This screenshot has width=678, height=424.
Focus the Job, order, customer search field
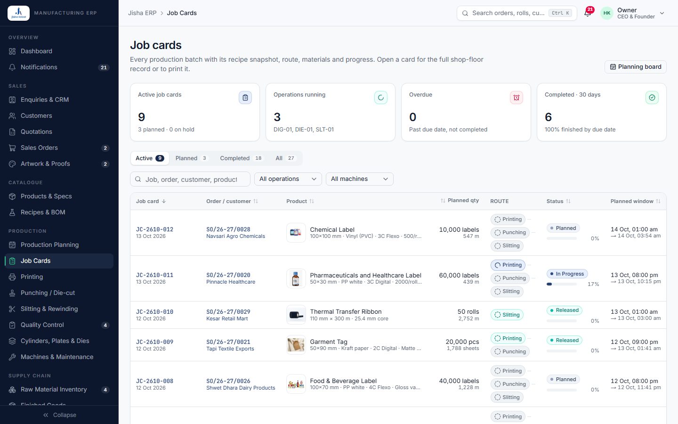pos(190,179)
